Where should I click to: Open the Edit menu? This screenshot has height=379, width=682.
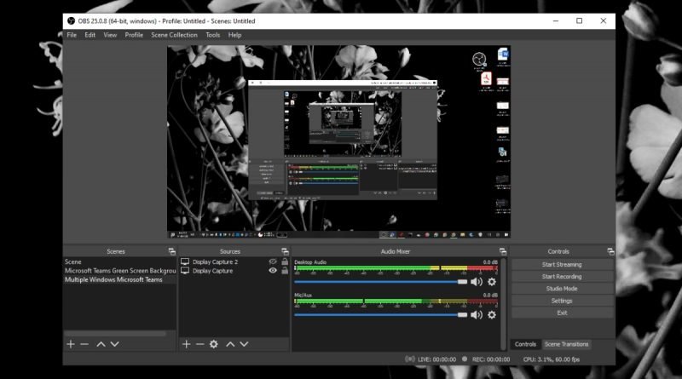(90, 35)
